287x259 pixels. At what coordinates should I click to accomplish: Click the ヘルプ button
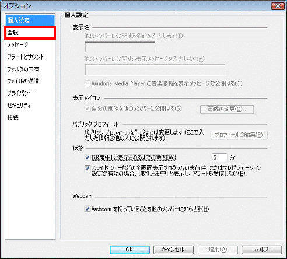(262, 250)
